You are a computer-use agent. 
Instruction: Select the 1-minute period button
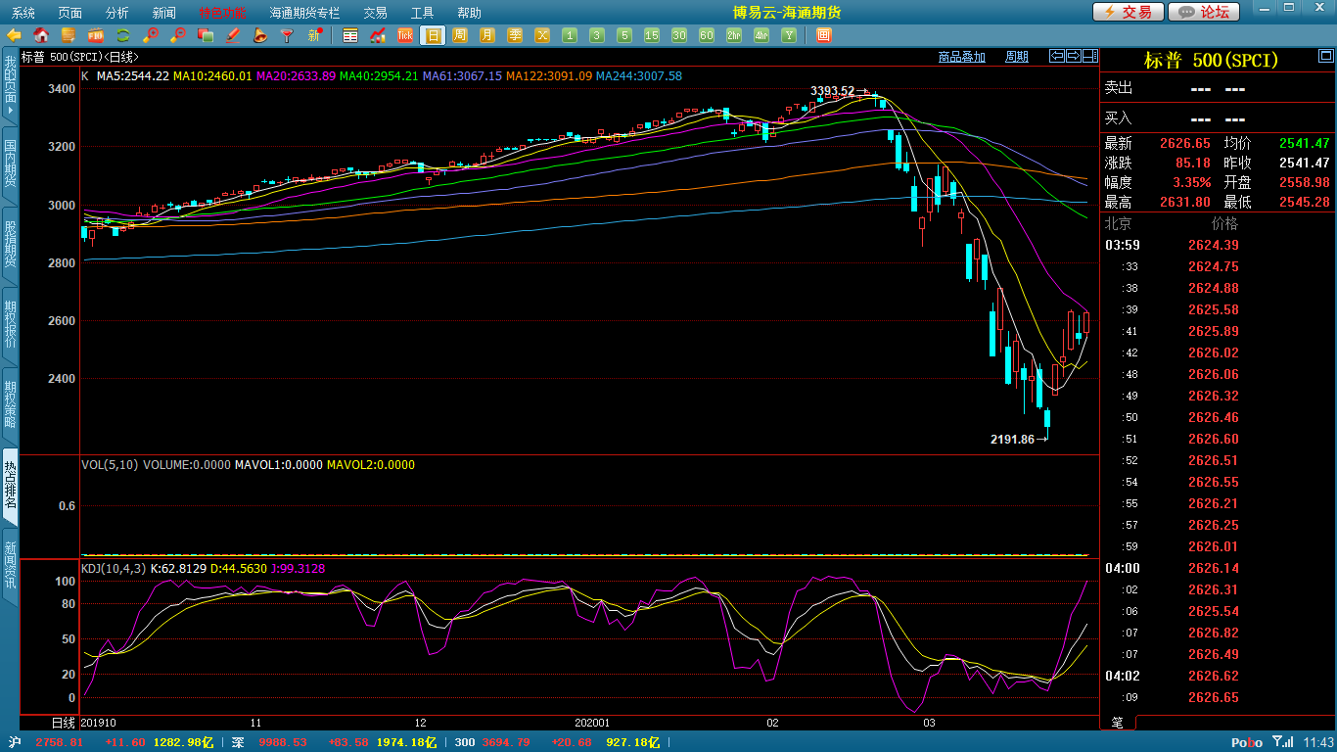[570, 35]
